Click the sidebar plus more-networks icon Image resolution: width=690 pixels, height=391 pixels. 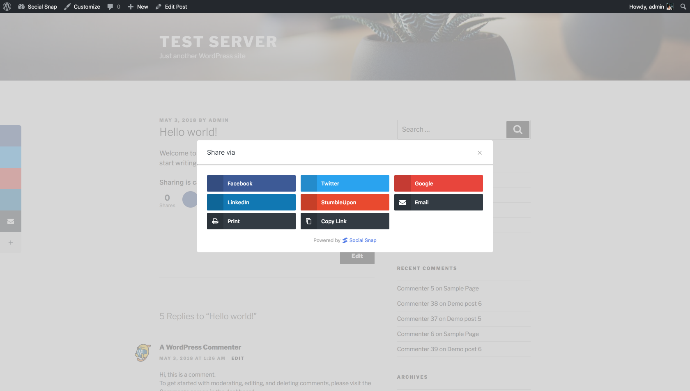tap(11, 242)
